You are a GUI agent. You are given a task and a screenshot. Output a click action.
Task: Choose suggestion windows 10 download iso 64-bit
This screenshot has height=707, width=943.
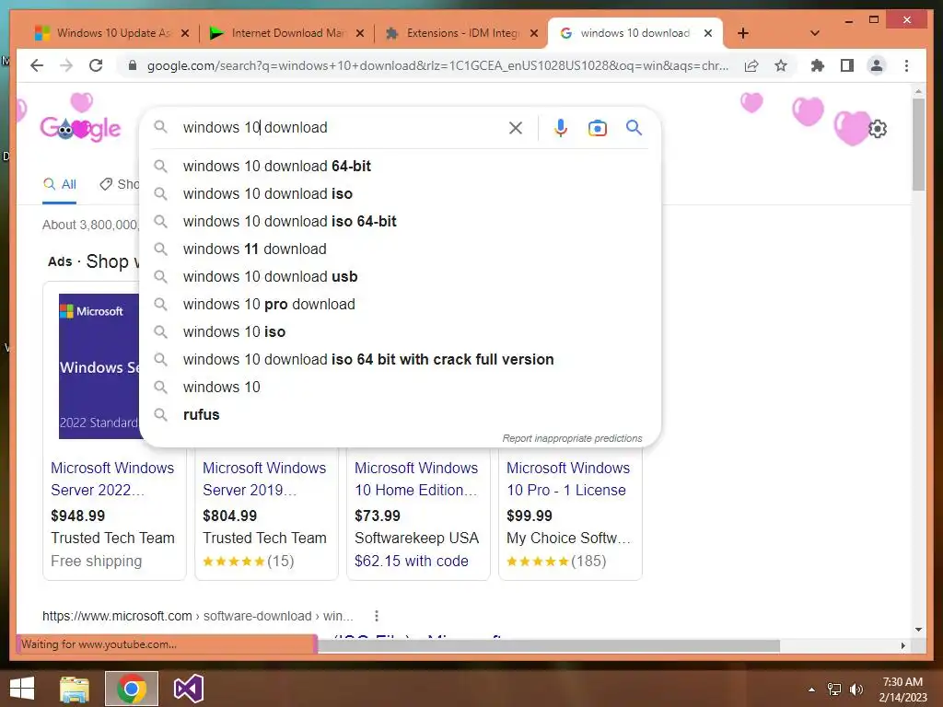(400, 221)
